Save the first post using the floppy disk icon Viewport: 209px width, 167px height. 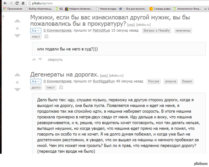pos(46,36)
